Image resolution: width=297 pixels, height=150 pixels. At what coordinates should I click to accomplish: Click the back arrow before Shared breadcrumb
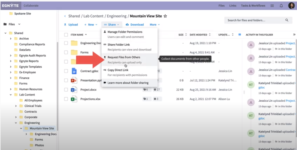pyautogui.click(x=65, y=16)
